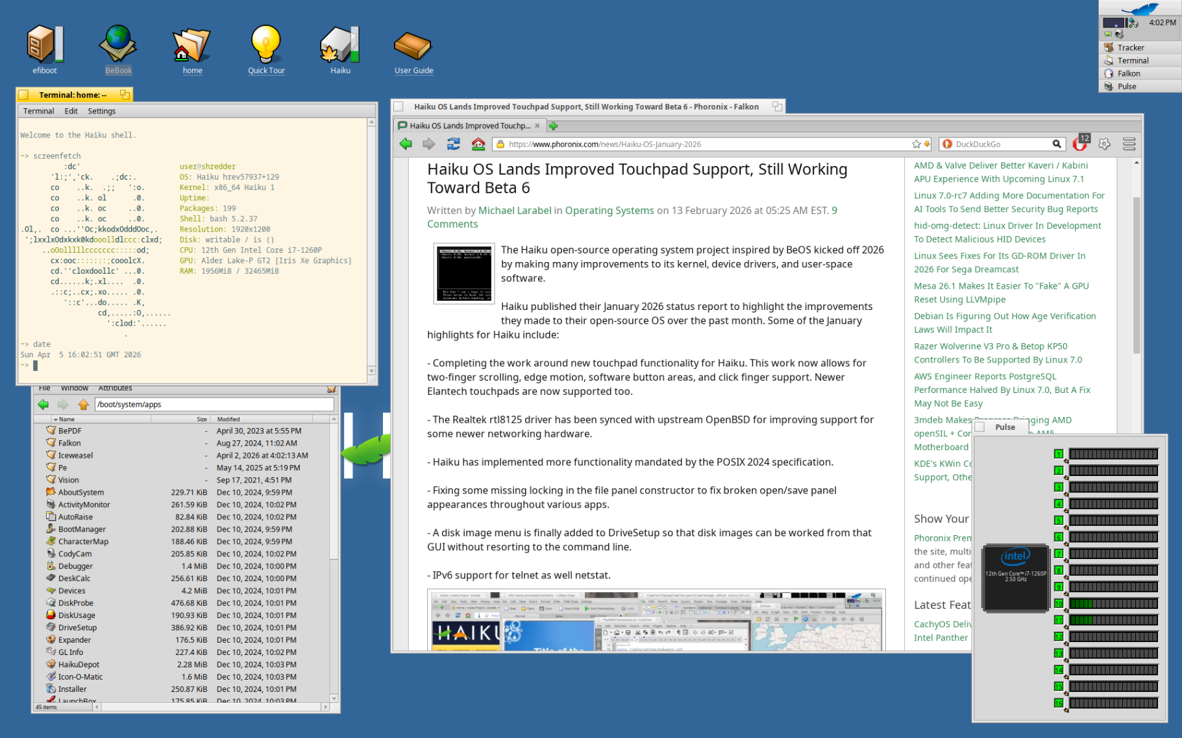Open Terminal from the Deskbar list
The height and width of the screenshot is (738, 1182).
(1133, 60)
